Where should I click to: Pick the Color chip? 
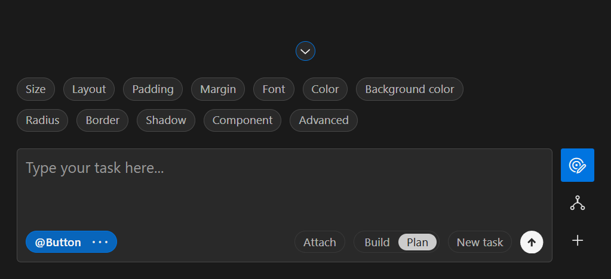click(325, 89)
